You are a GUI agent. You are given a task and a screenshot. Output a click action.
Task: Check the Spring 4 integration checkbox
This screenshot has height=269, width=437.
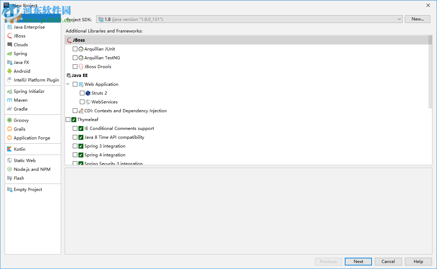click(x=75, y=155)
